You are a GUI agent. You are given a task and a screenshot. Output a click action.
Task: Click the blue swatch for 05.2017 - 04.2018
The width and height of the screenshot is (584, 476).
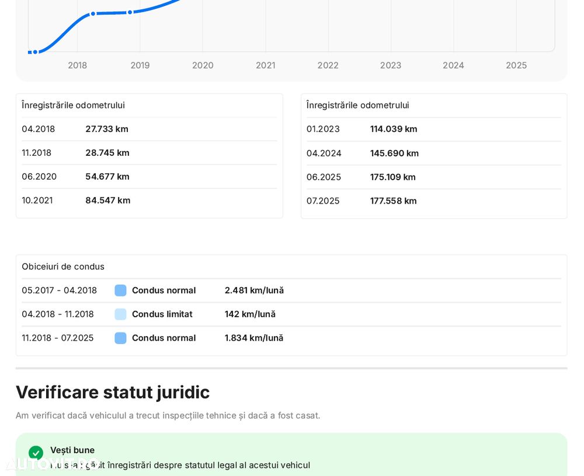pyautogui.click(x=120, y=290)
